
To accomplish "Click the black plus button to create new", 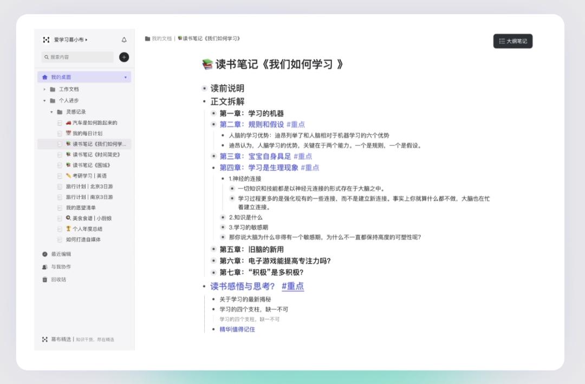I will point(124,57).
